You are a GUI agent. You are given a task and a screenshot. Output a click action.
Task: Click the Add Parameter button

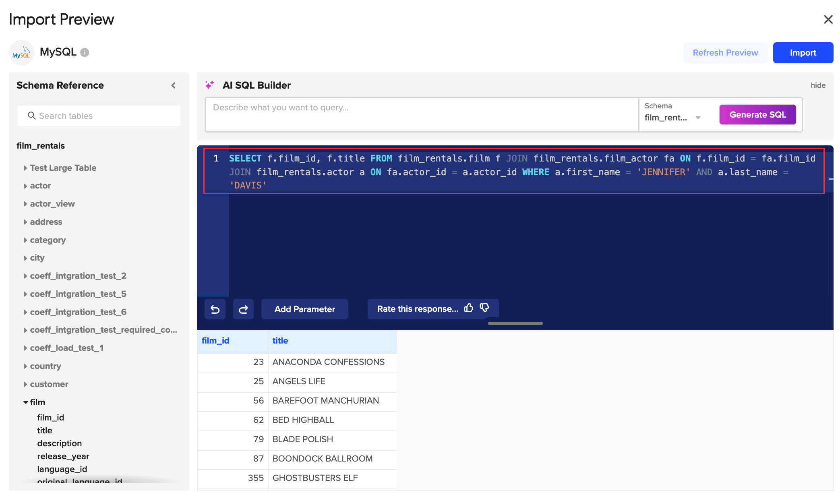click(304, 309)
